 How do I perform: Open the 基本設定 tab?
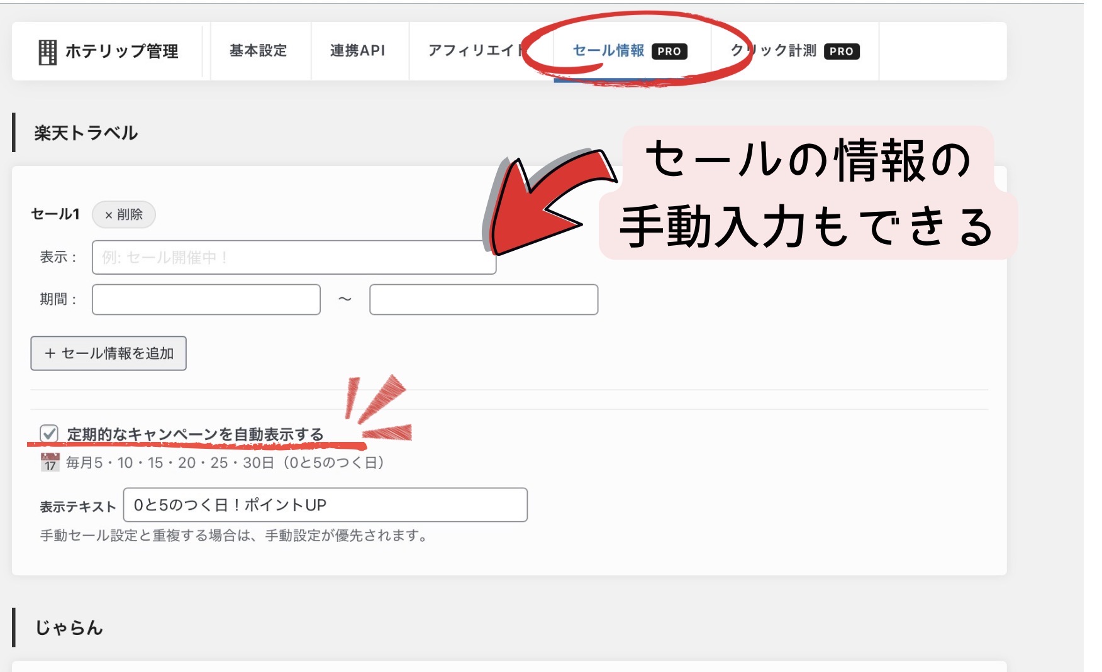259,51
